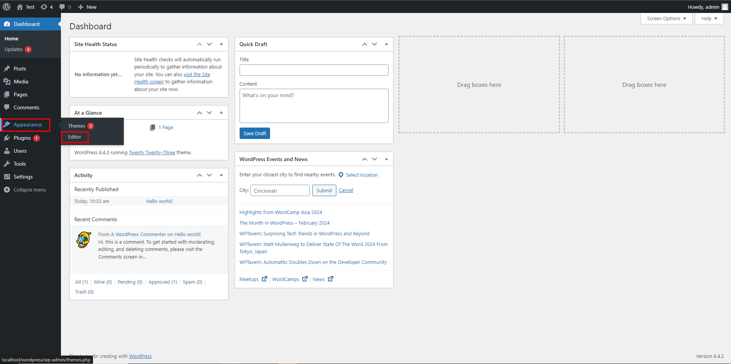Click the Tools wrench icon
Screen dimensions: 731x364
pyautogui.click(x=7, y=164)
